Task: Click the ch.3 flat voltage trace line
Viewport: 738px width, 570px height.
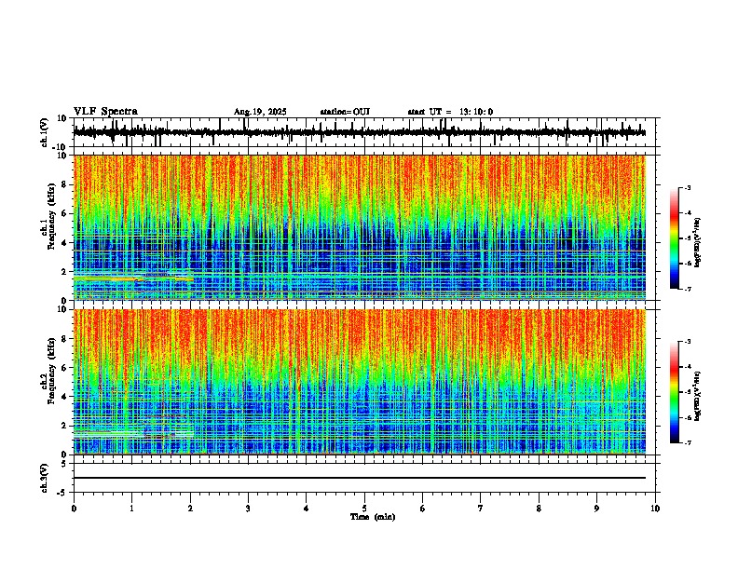Action: [x=360, y=478]
